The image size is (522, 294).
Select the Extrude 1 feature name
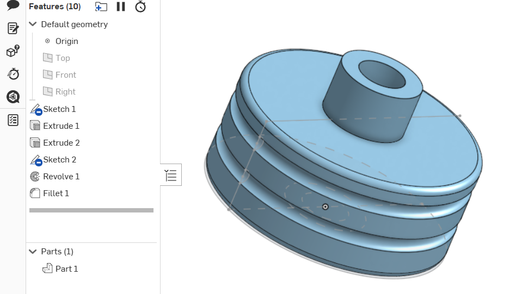coord(62,126)
